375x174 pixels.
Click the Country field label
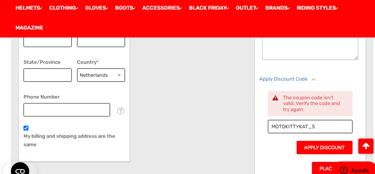click(x=88, y=62)
